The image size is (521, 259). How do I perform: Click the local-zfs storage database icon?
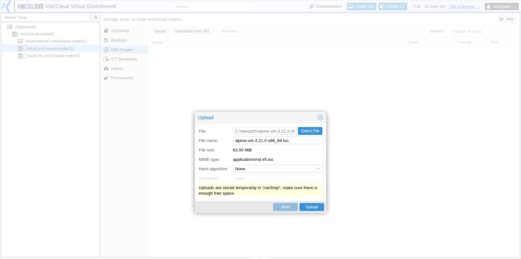pos(20,56)
